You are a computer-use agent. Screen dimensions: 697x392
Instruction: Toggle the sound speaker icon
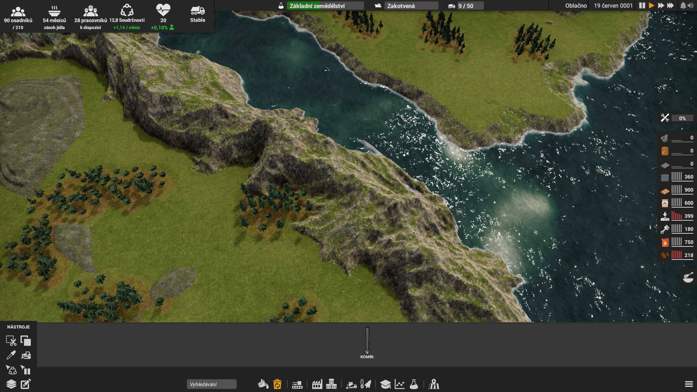[690, 5]
